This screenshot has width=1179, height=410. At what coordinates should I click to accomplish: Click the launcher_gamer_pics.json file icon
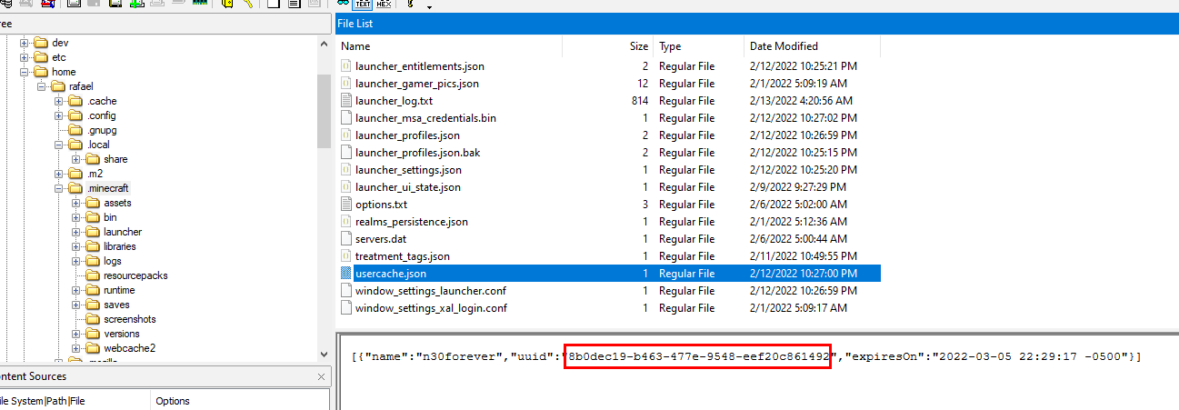tap(345, 84)
